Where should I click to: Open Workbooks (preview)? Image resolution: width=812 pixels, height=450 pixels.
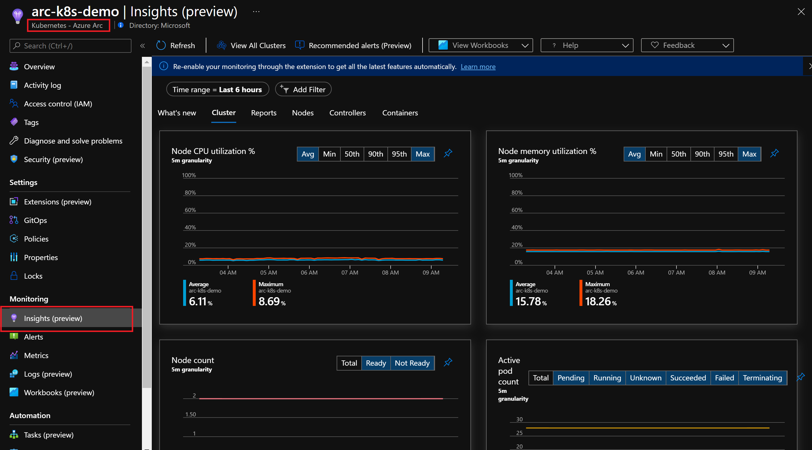(59, 392)
